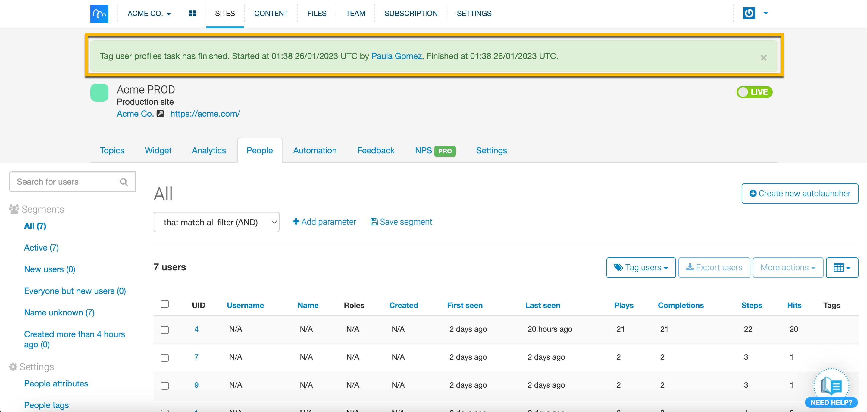The image size is (867, 412).
Task: Dismiss the task finished notification
Action: pyautogui.click(x=763, y=58)
